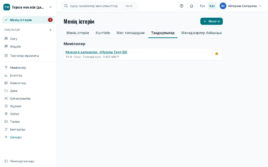
Task: Switch language to Қаз
Action: pyautogui.click(x=212, y=6)
